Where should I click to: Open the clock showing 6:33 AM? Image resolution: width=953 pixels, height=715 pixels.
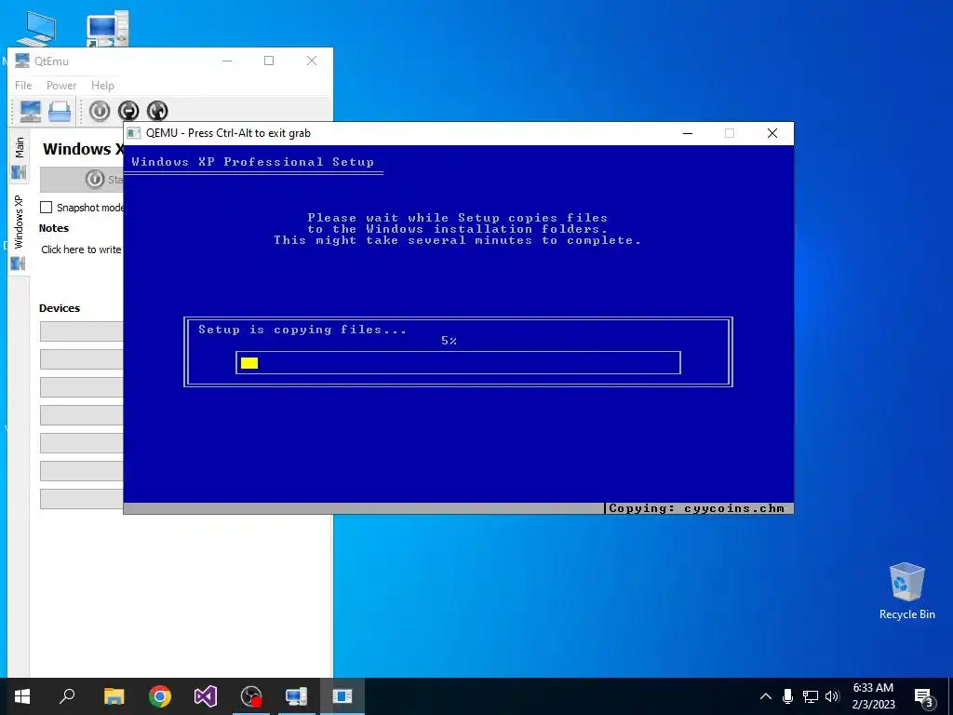tap(873, 696)
